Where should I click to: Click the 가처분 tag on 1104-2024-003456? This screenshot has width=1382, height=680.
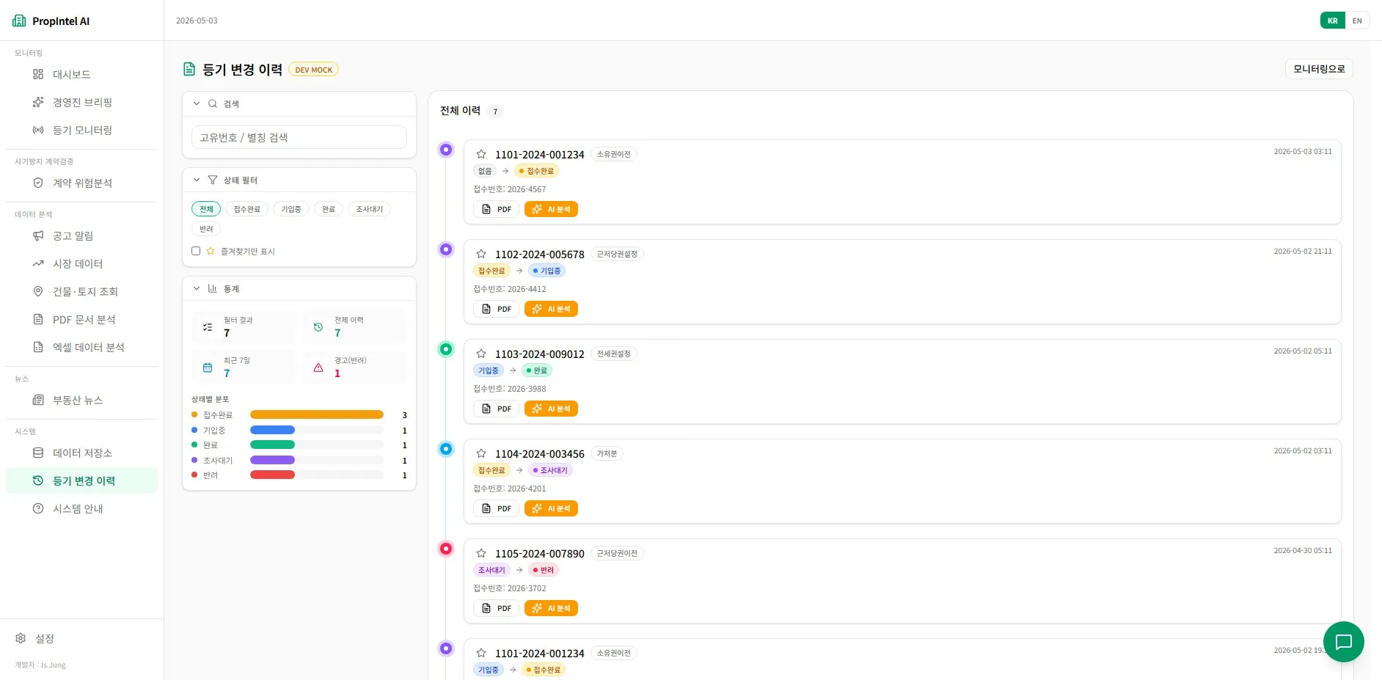click(x=607, y=453)
